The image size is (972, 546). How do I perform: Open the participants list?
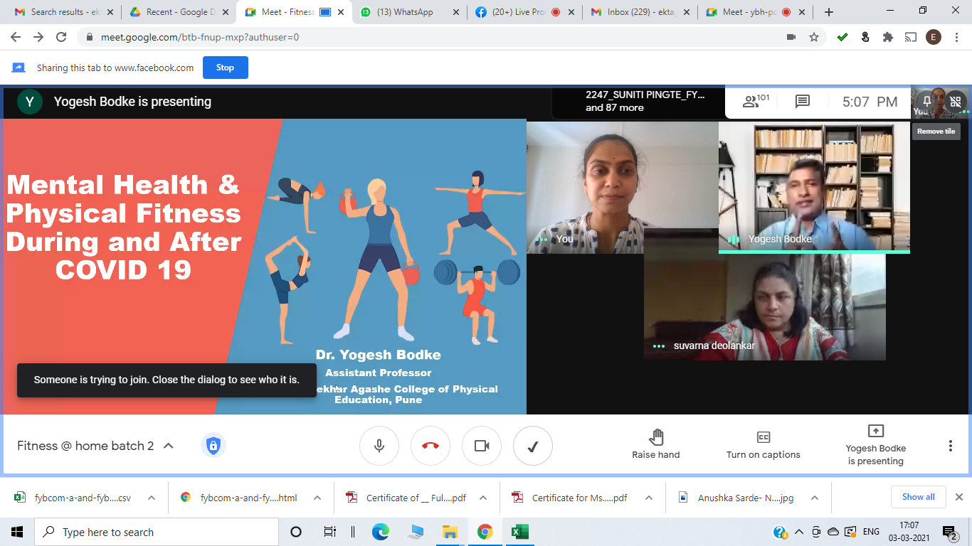point(751,101)
